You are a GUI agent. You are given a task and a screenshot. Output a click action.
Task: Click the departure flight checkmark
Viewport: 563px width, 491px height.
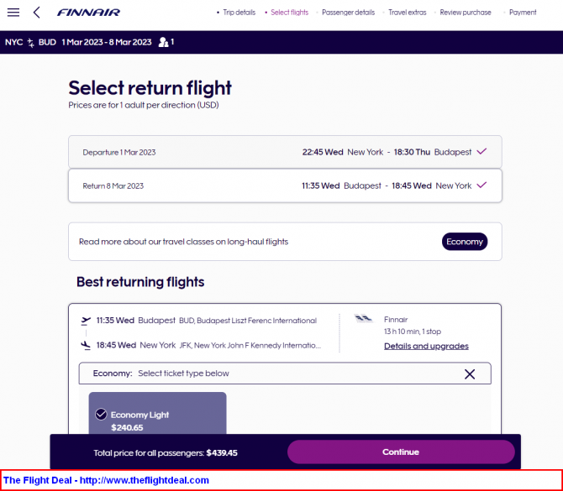click(481, 151)
